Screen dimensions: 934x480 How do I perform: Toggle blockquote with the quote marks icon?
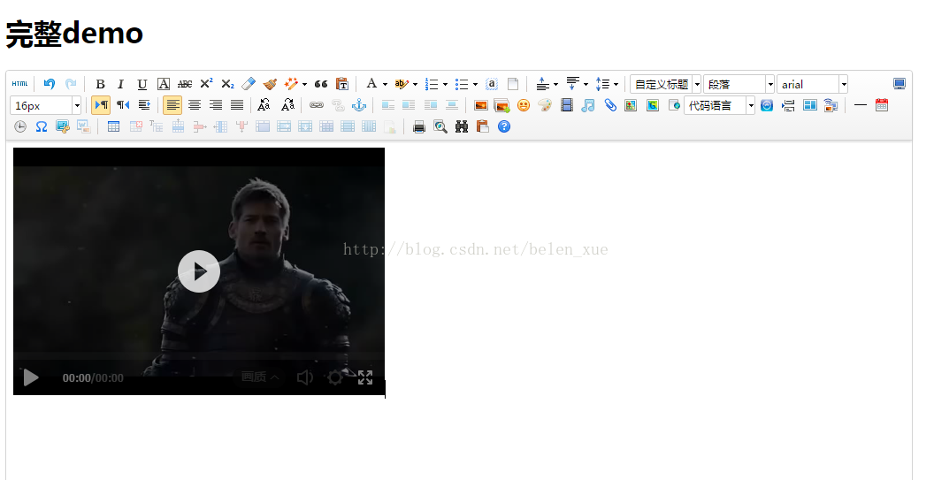[x=320, y=84]
